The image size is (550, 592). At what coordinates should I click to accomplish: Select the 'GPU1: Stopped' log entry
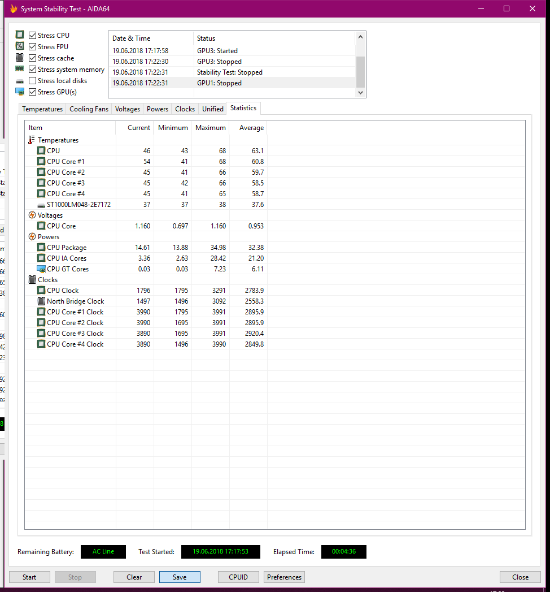click(x=232, y=83)
